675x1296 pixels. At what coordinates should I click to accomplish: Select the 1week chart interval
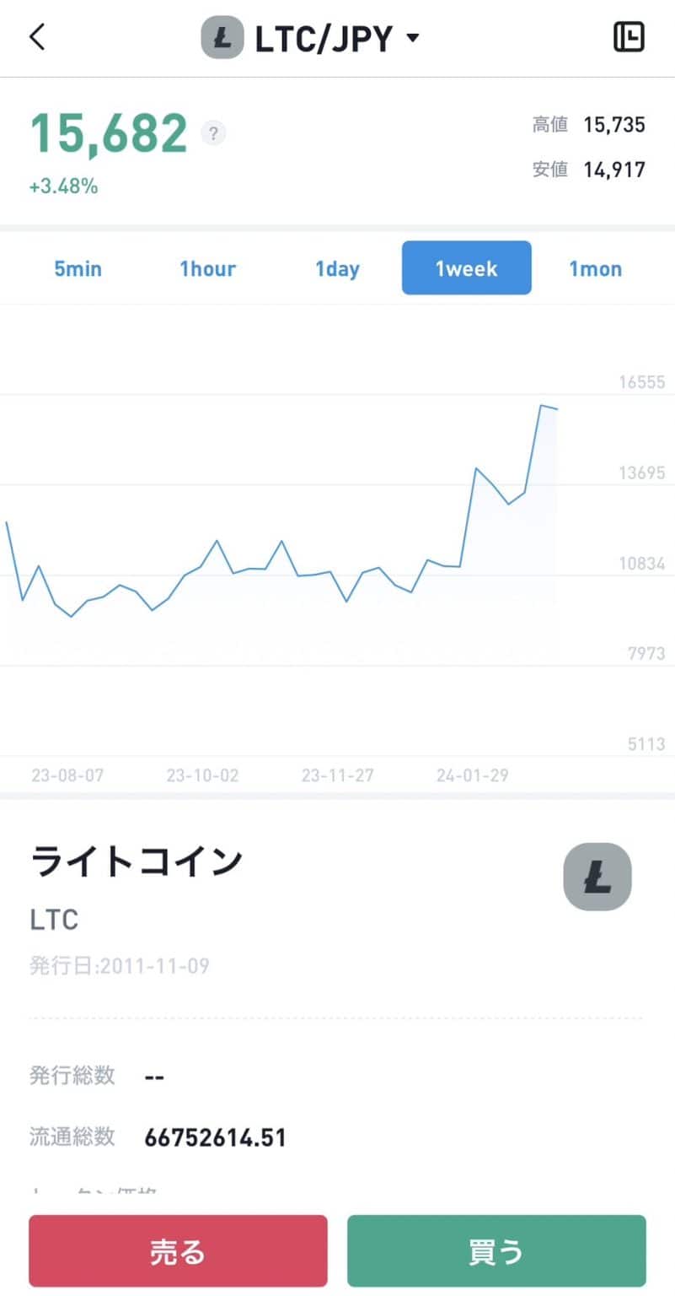[466, 268]
